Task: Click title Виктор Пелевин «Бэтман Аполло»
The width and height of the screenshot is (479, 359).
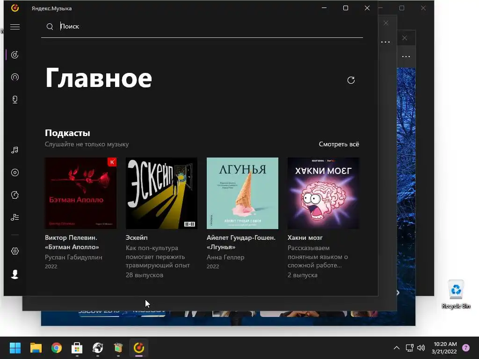Action: tap(72, 242)
